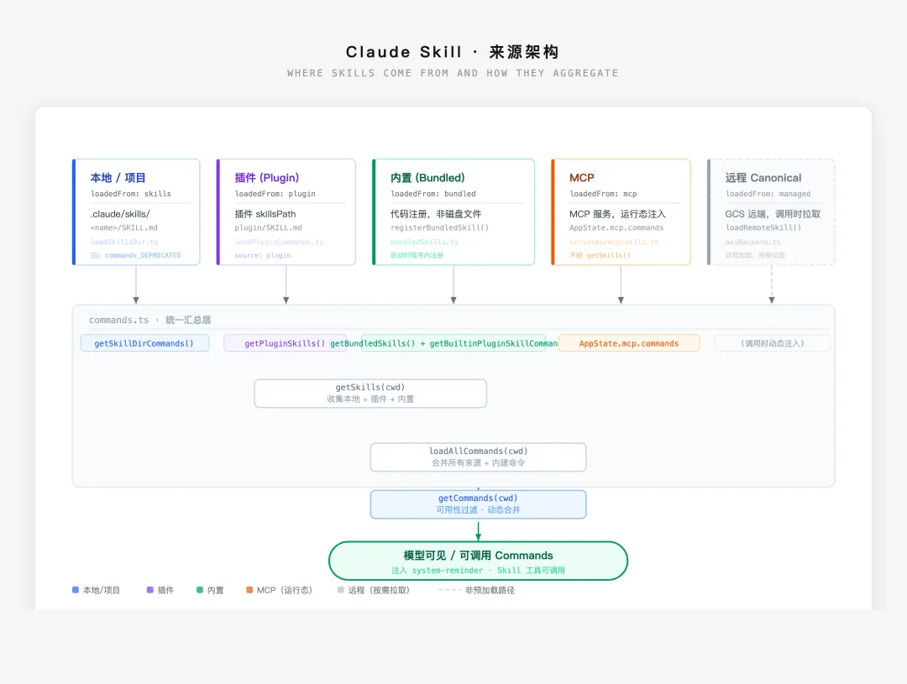
Task: Click the 本地 / 项目 card heading
Action: click(118, 178)
